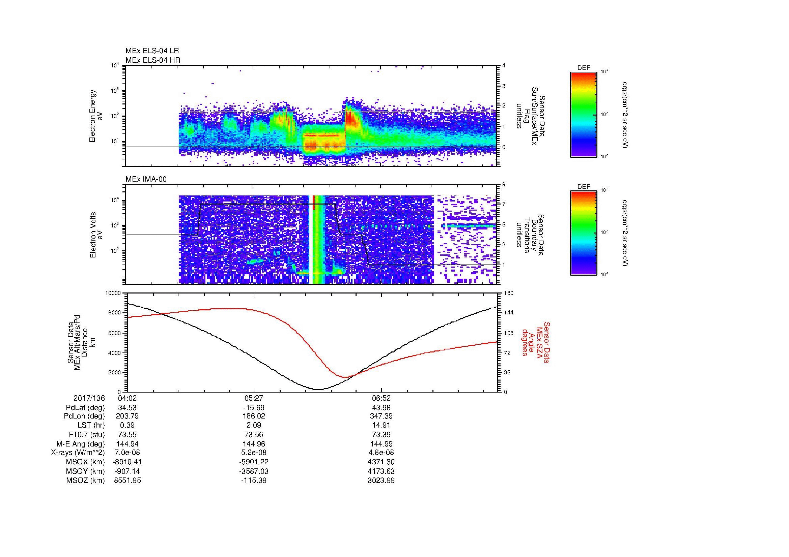Click the minimum of the red SZA curve
Viewport: 789px width, 557px height.
(345, 377)
